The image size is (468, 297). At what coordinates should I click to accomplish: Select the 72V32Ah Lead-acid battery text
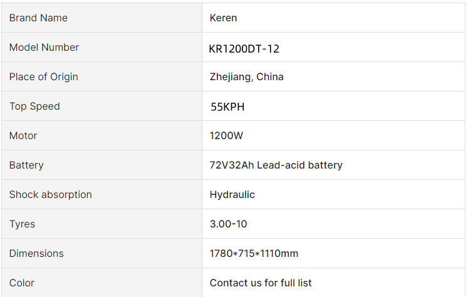pos(276,165)
